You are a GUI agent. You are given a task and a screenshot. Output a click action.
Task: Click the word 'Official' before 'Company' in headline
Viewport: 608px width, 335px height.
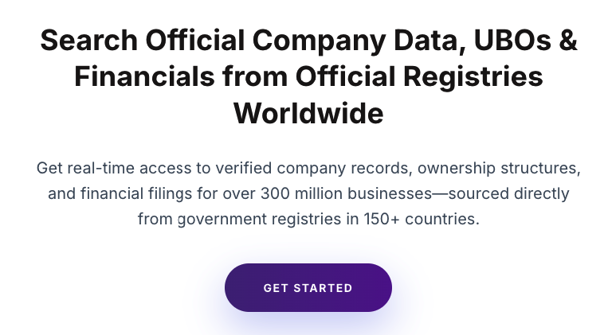point(195,40)
